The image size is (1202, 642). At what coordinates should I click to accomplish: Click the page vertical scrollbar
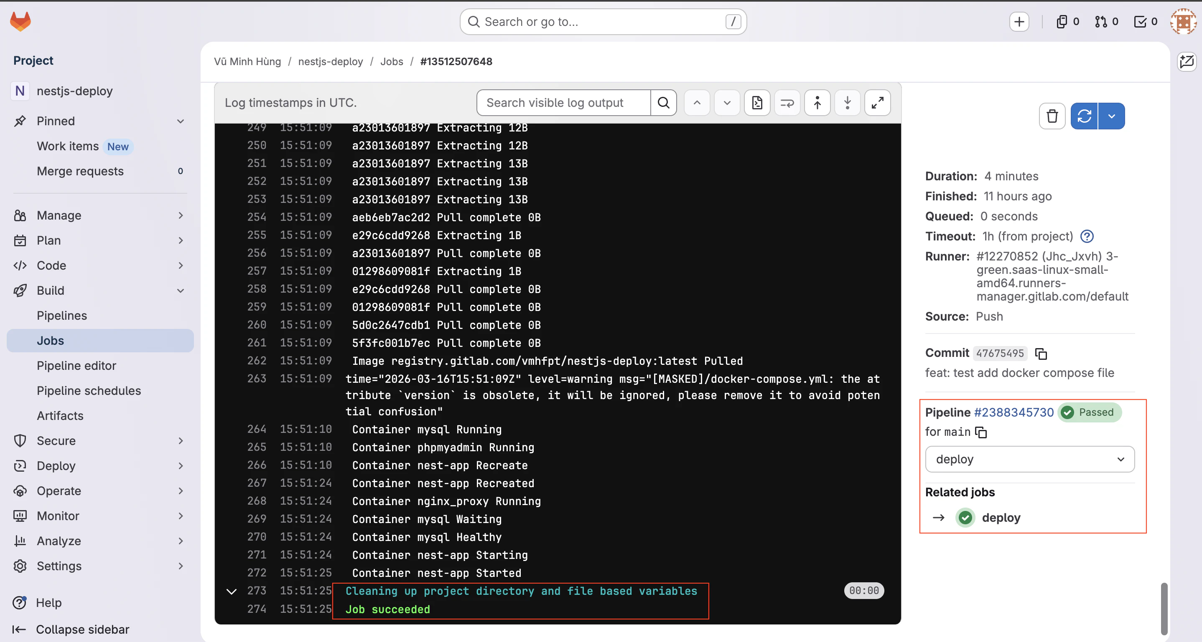coord(1164,608)
